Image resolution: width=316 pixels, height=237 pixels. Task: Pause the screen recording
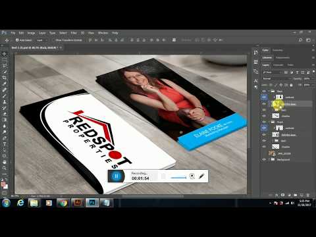point(116,176)
